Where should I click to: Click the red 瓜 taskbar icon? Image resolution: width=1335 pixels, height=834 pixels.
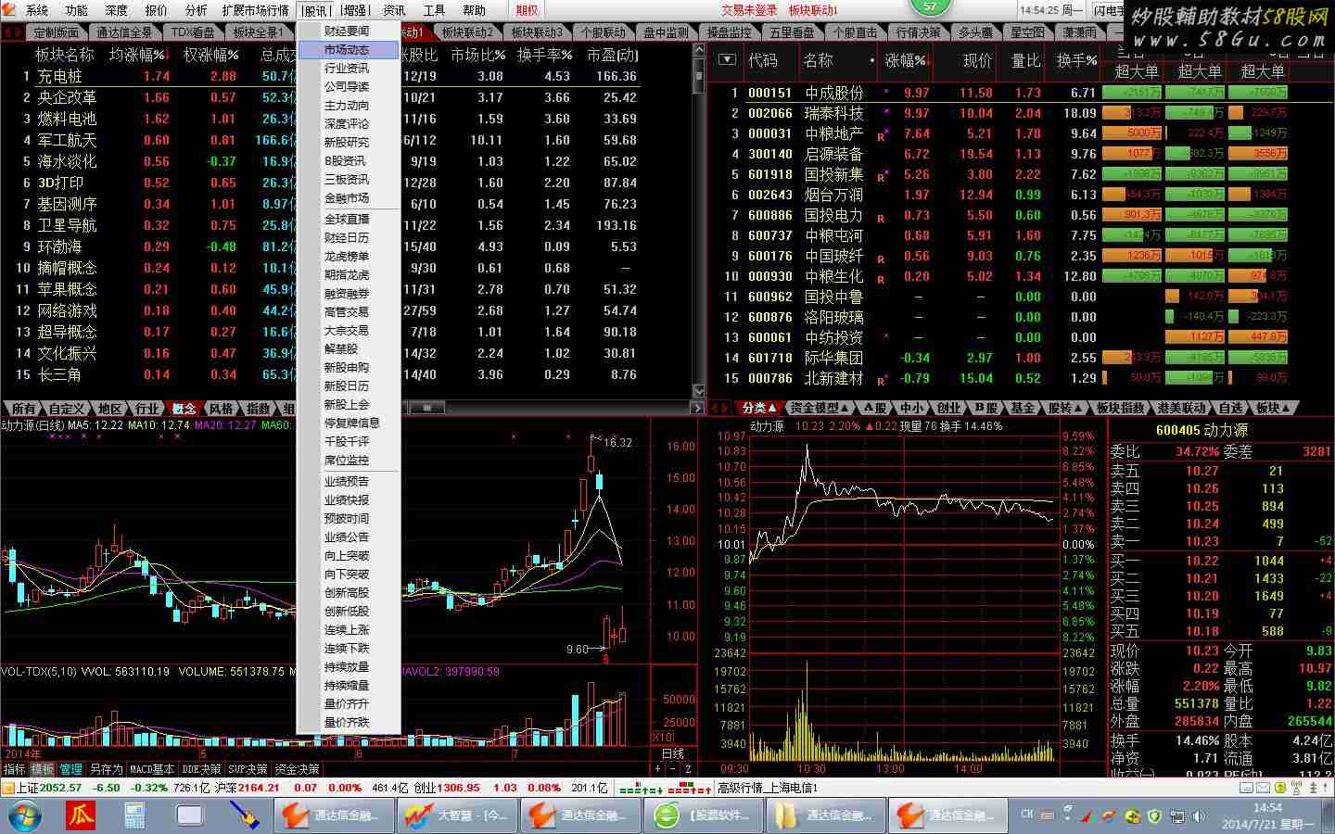[80, 816]
